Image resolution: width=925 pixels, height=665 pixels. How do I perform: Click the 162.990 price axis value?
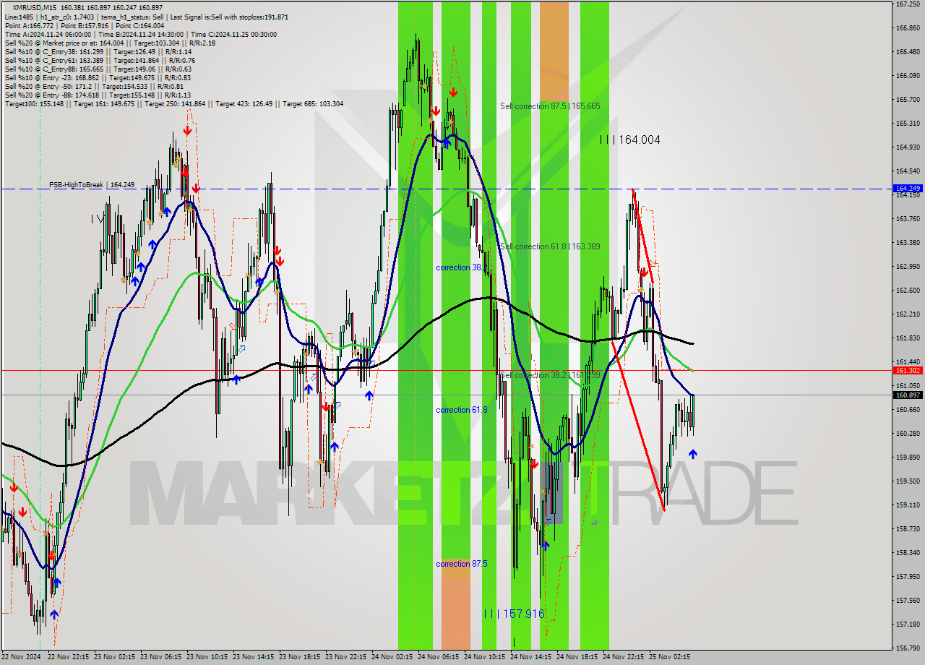(x=907, y=266)
